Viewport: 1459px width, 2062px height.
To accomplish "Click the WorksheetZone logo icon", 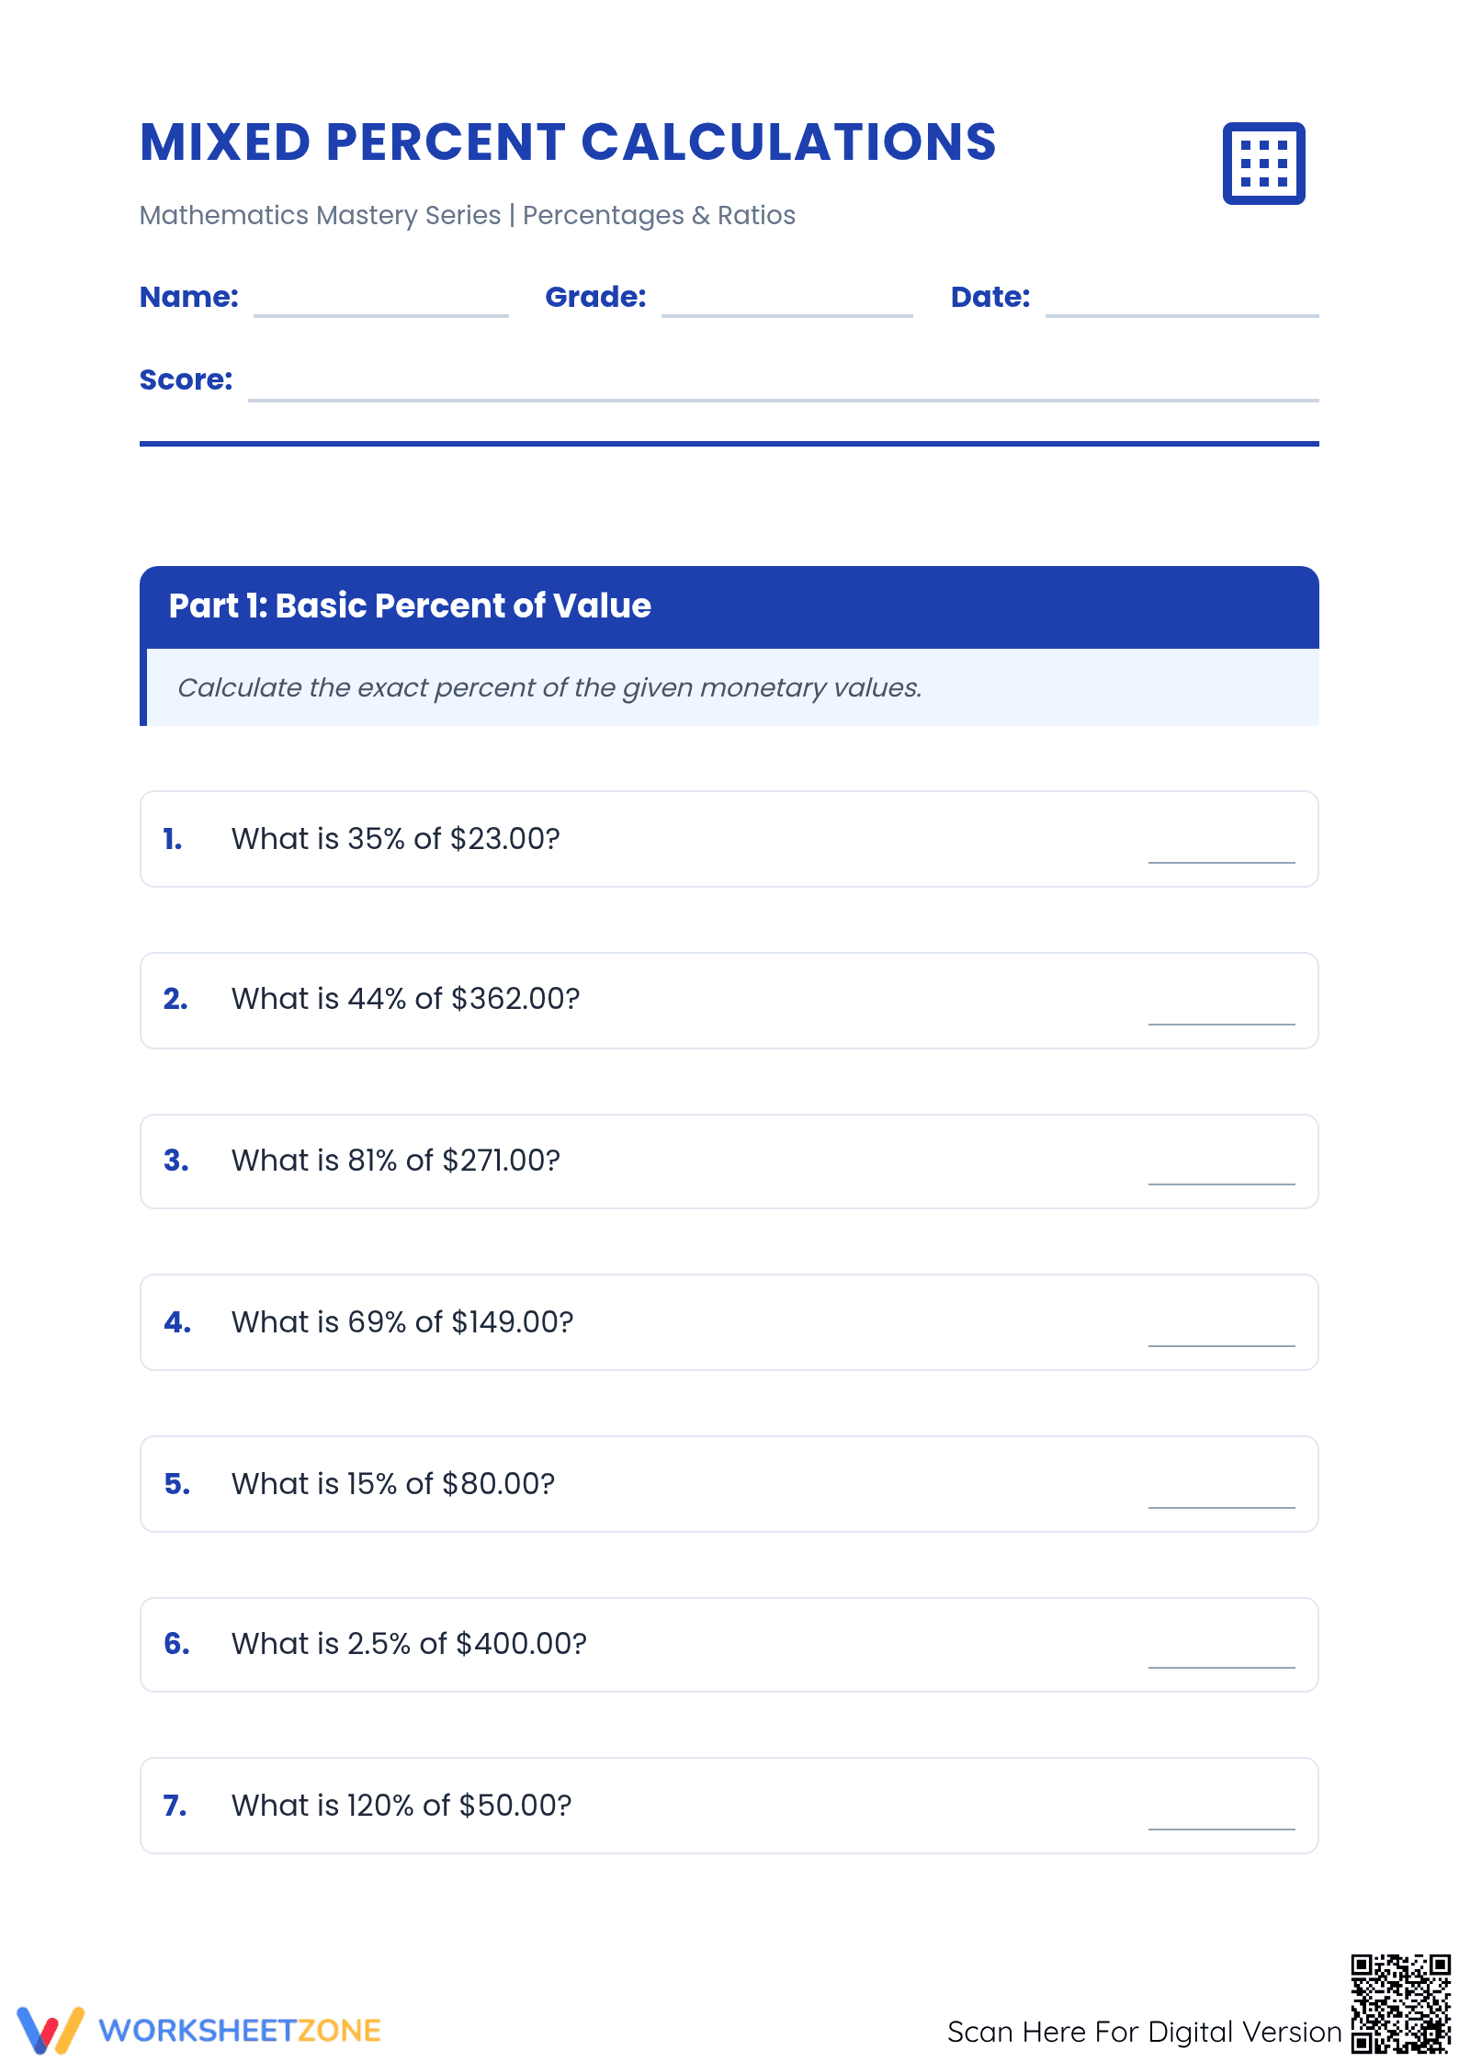I will pyautogui.click(x=51, y=2030).
